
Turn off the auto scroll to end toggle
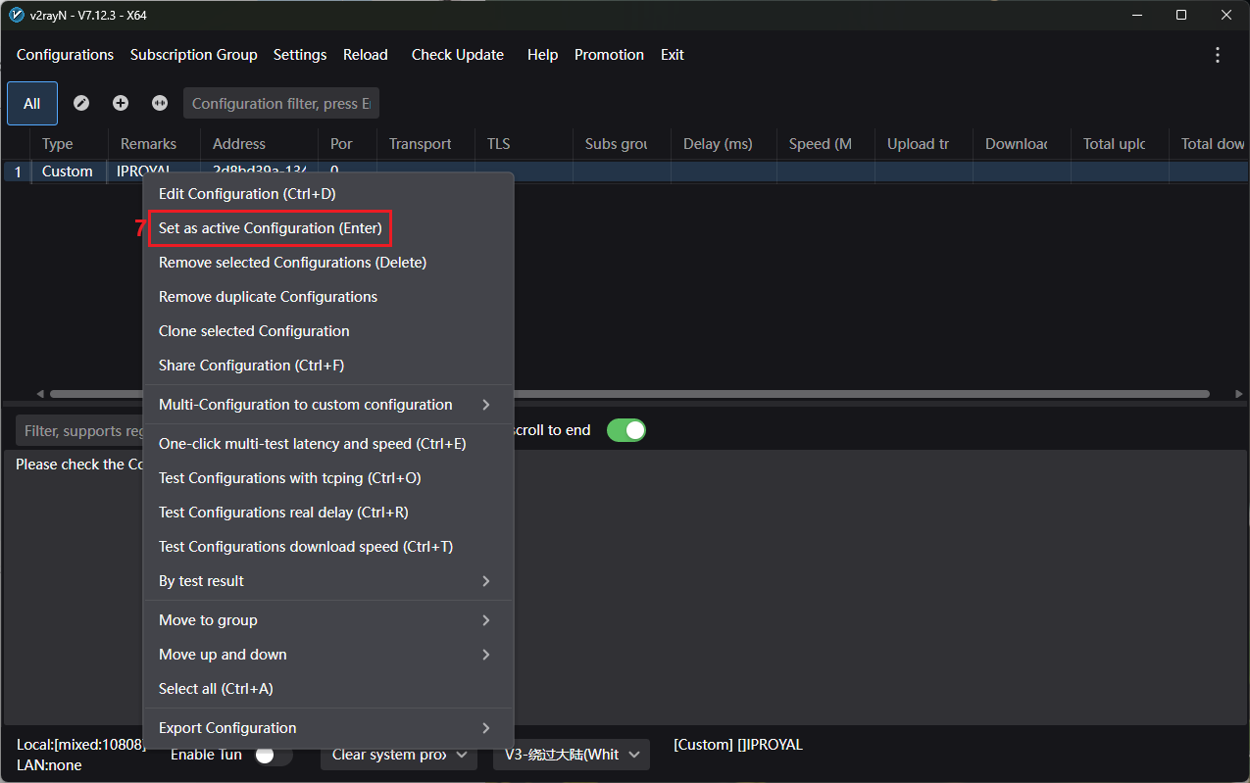(x=625, y=430)
